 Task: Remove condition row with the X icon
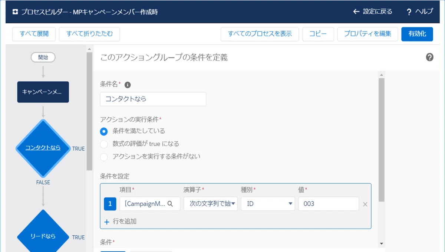point(365,204)
